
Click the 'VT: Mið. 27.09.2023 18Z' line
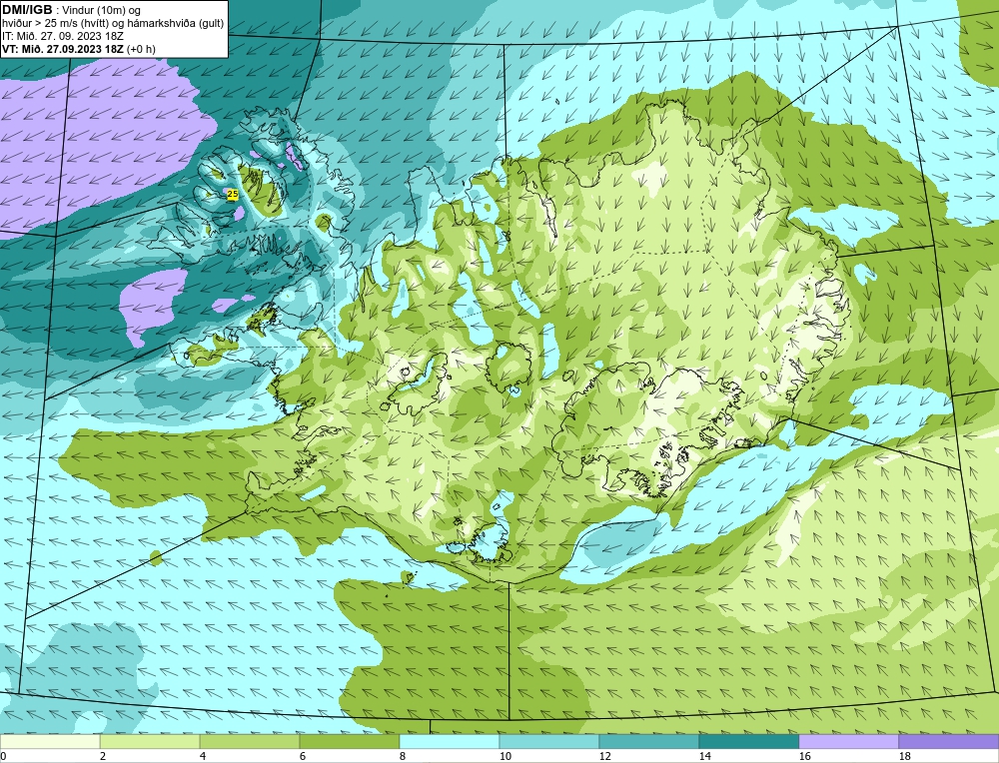pos(78,49)
